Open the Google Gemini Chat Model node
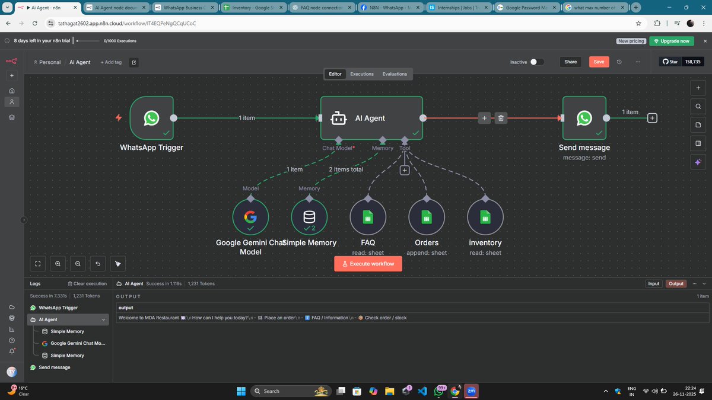712x400 pixels. pos(250,216)
